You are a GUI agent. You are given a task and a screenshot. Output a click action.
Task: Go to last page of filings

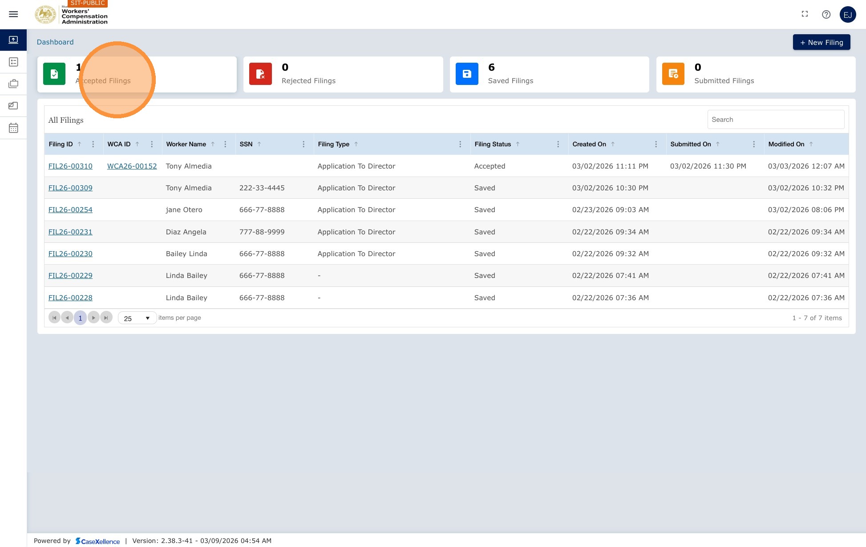(106, 318)
